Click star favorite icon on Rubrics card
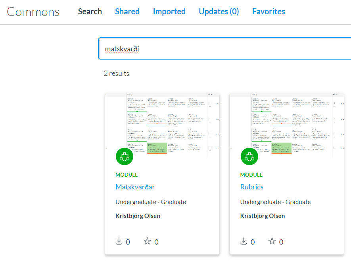 click(272, 241)
